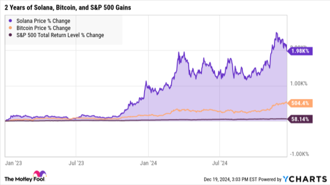
Task: Click the purple Solana legend dot
Action: click(x=10, y=21)
